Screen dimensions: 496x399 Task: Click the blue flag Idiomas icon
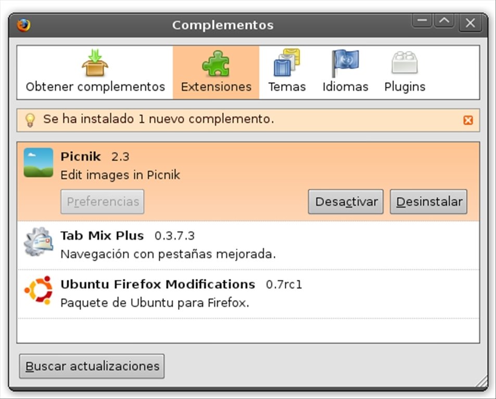click(x=345, y=63)
